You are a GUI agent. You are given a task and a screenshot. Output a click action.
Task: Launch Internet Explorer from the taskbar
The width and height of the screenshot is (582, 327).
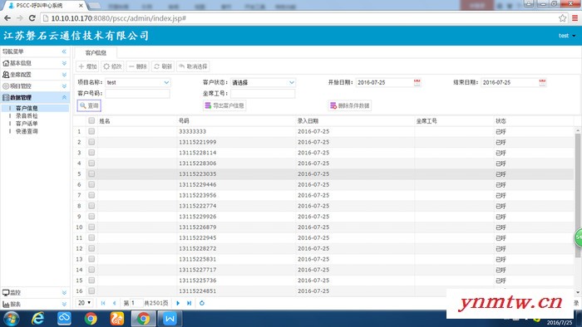pos(38,319)
